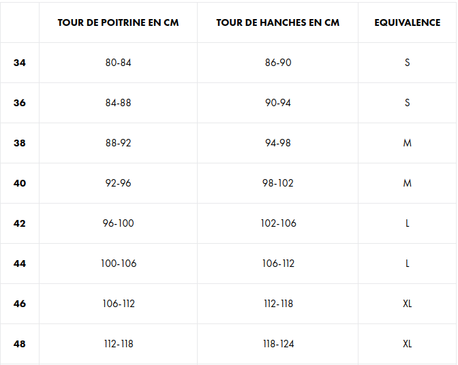
Task: Click size 34 row label
Action: tap(20, 63)
